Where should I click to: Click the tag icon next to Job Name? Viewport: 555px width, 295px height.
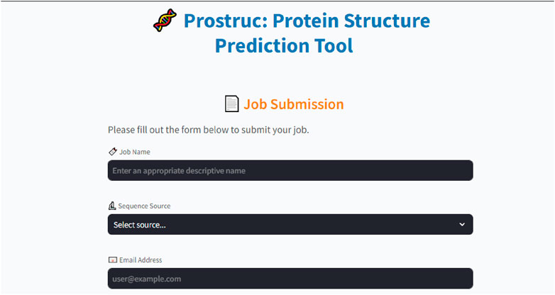point(113,152)
